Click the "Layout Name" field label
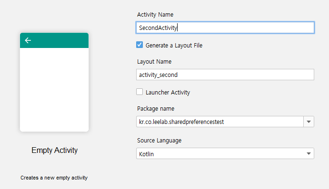Screen dimensions: 329x189 154,62
